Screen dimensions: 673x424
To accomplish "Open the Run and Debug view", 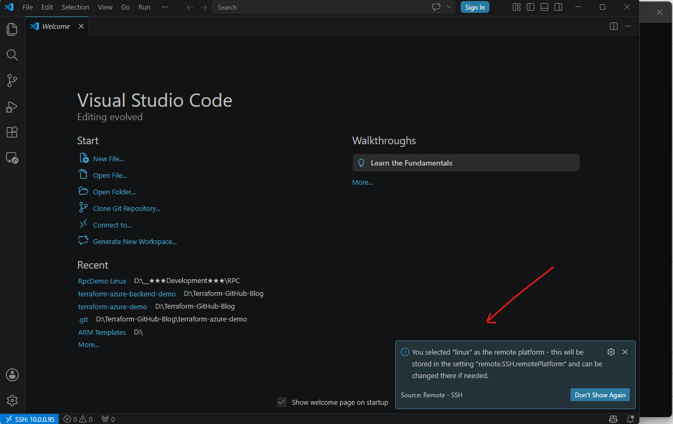I will tap(12, 107).
